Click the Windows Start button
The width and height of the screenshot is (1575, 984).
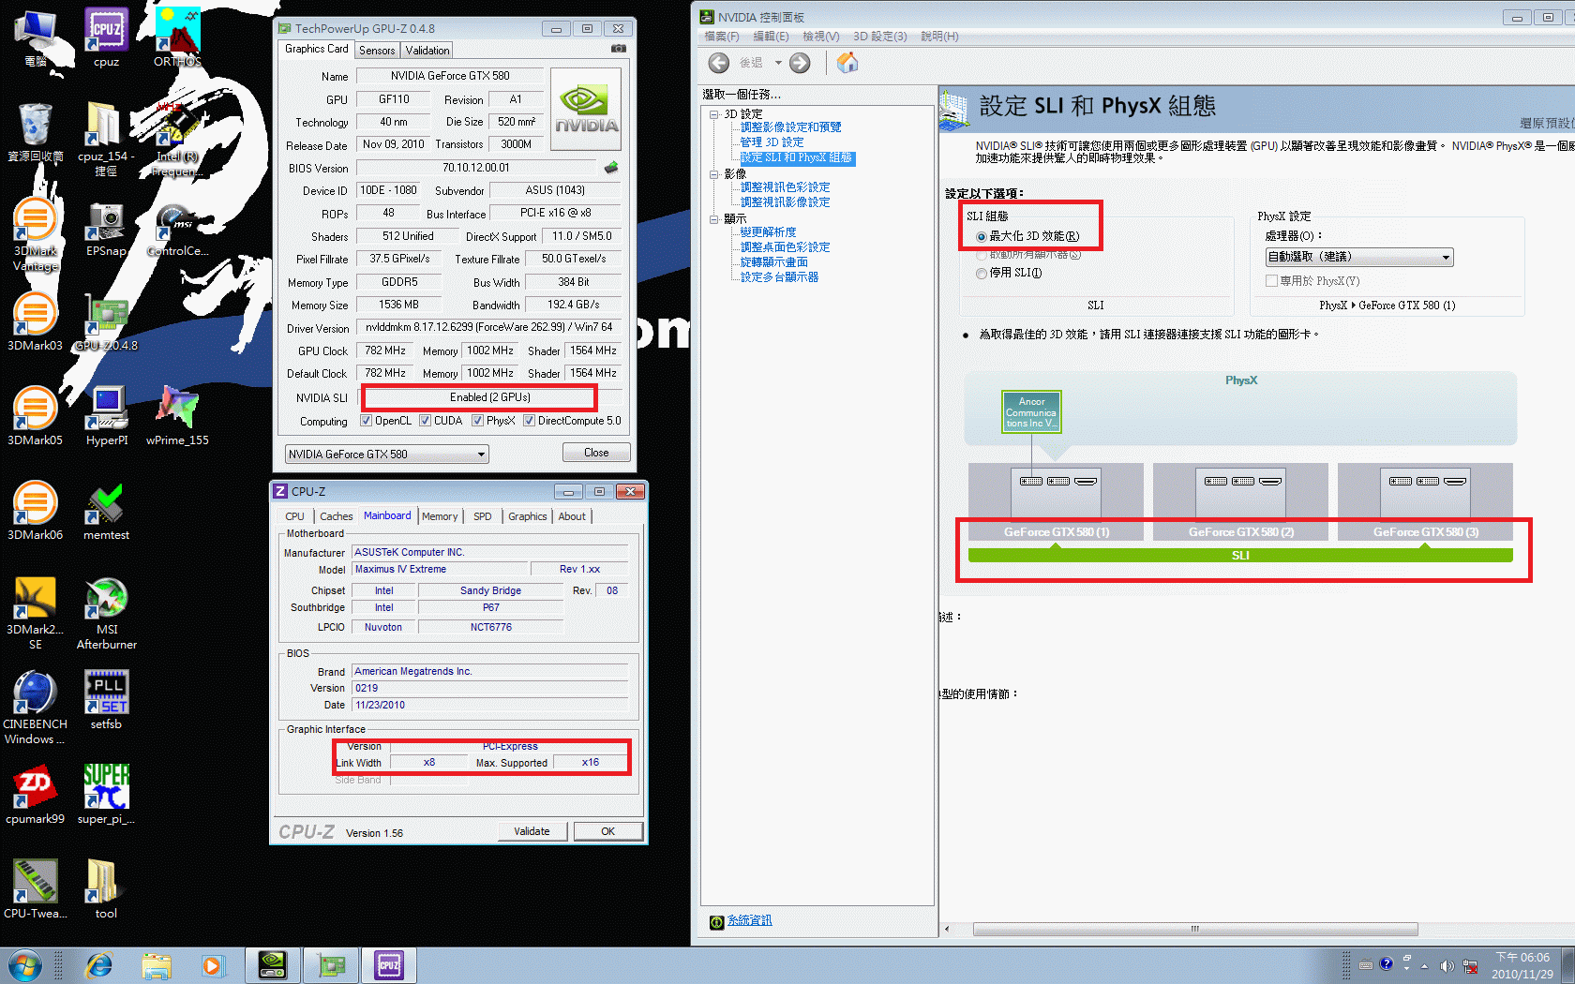tap(24, 965)
